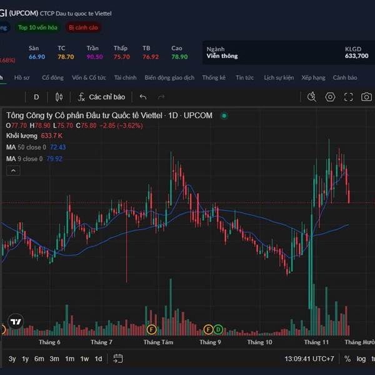Screen dimensions: 375x375
Task: Click the quick search icon in toolbar
Action: pos(312,97)
